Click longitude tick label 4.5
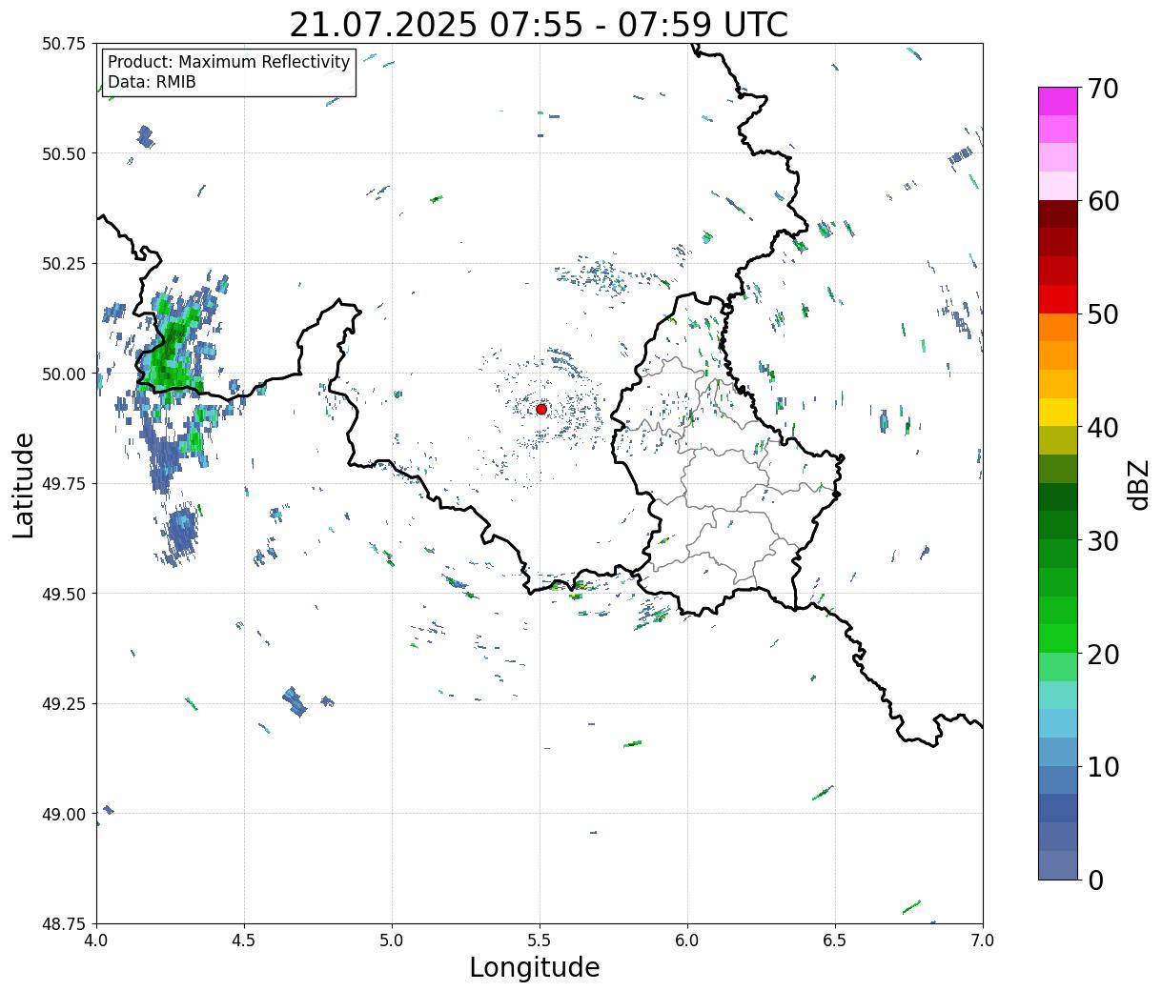 click(244, 940)
